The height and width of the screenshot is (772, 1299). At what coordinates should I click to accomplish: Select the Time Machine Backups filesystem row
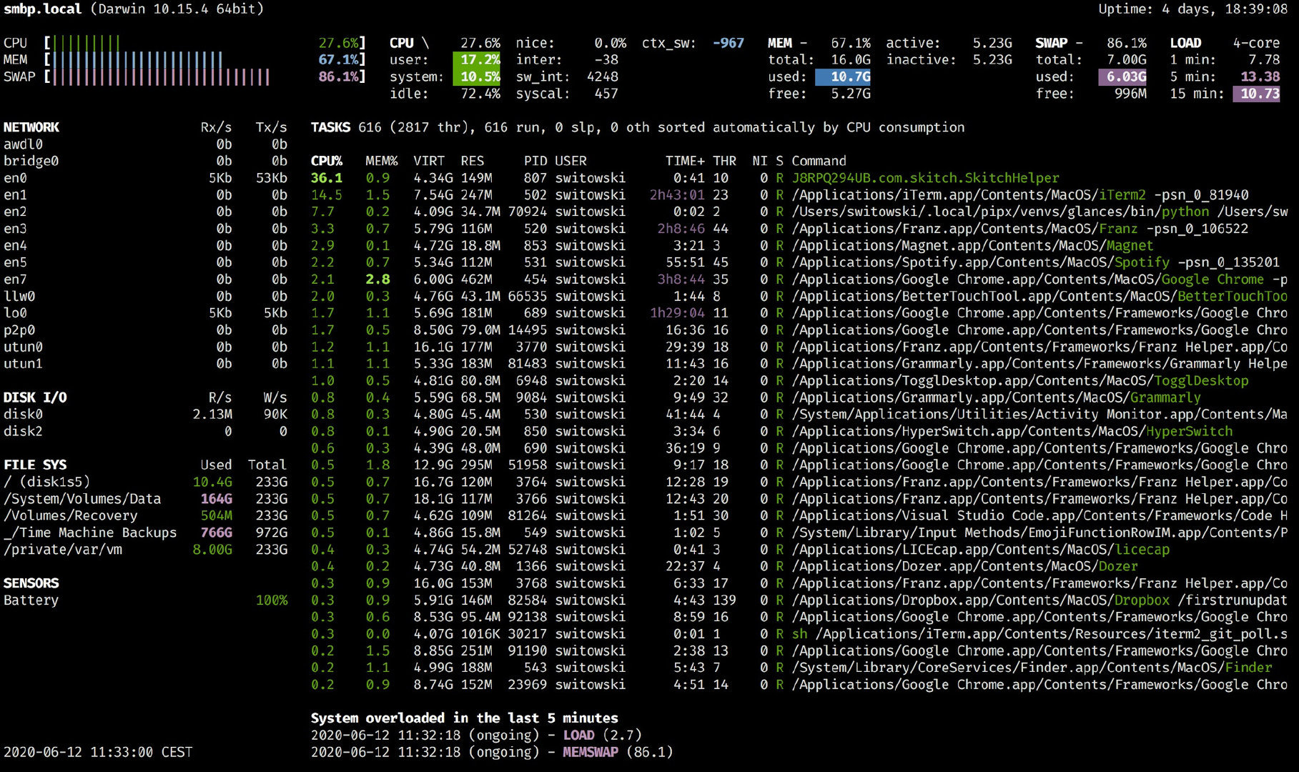tap(92, 533)
